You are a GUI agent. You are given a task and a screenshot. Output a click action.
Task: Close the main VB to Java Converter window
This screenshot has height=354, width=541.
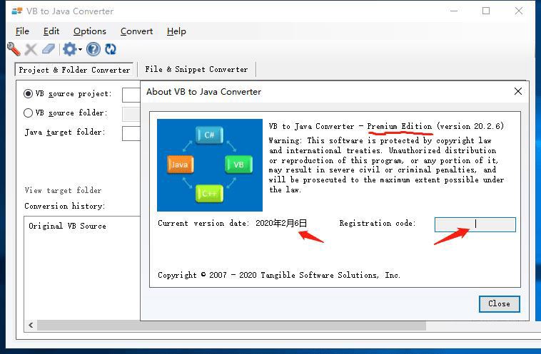pyautogui.click(x=519, y=11)
